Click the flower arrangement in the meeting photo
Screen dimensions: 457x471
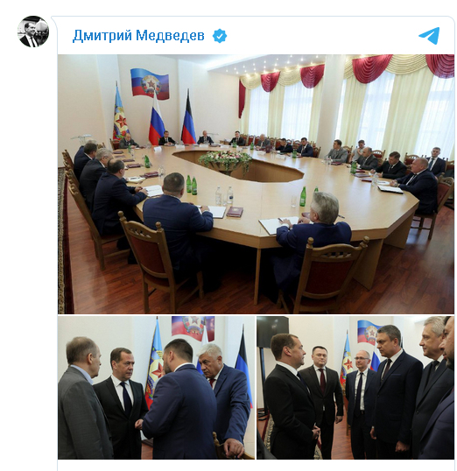pos(226,159)
